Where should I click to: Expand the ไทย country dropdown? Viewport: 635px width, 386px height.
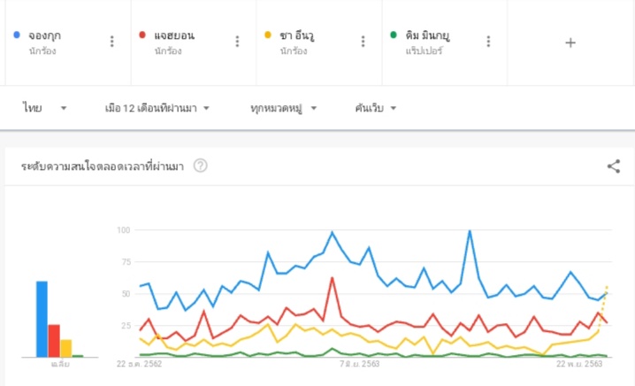click(44, 108)
